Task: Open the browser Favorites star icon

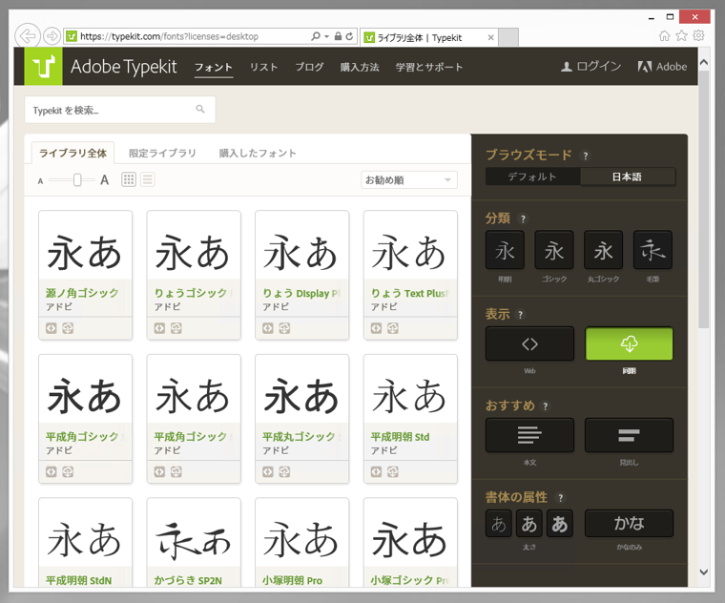Action: 681,35
